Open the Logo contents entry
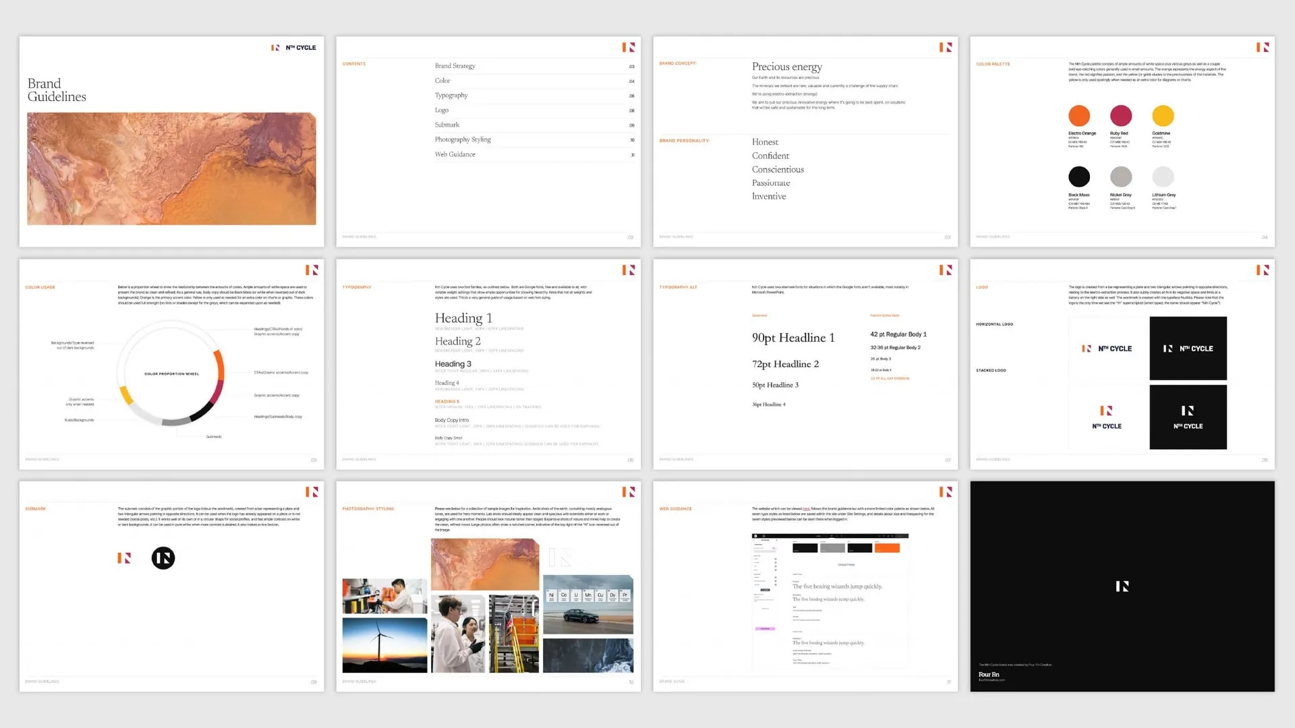The width and height of the screenshot is (1295, 728). click(x=535, y=111)
